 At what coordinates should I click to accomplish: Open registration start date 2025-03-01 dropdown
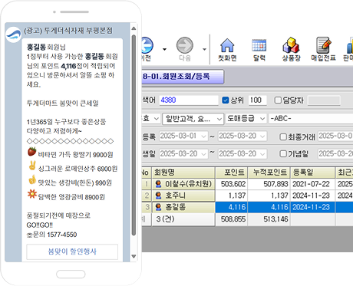(203, 136)
